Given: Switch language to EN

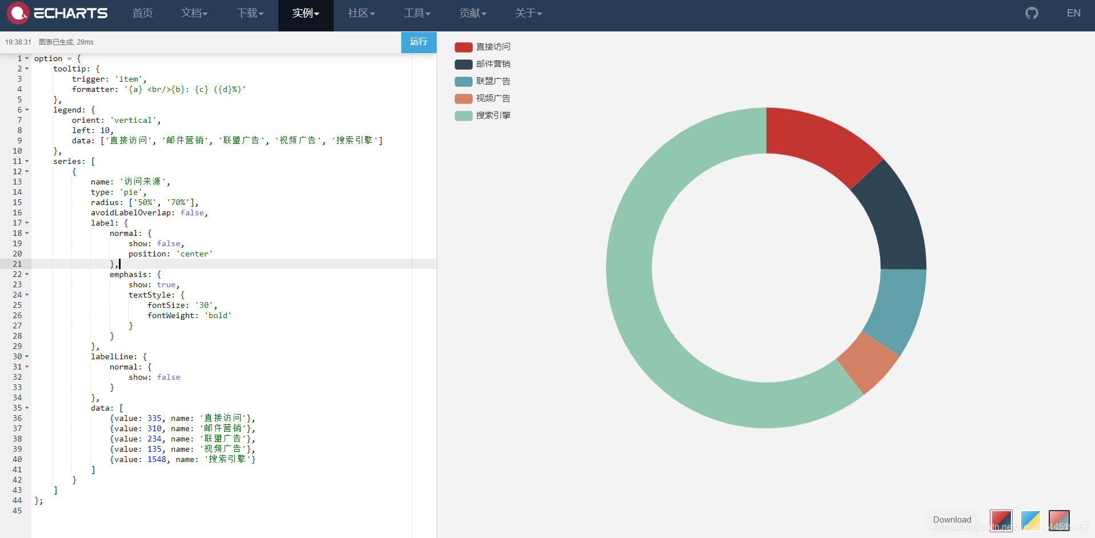Looking at the screenshot, I should coord(1073,13).
